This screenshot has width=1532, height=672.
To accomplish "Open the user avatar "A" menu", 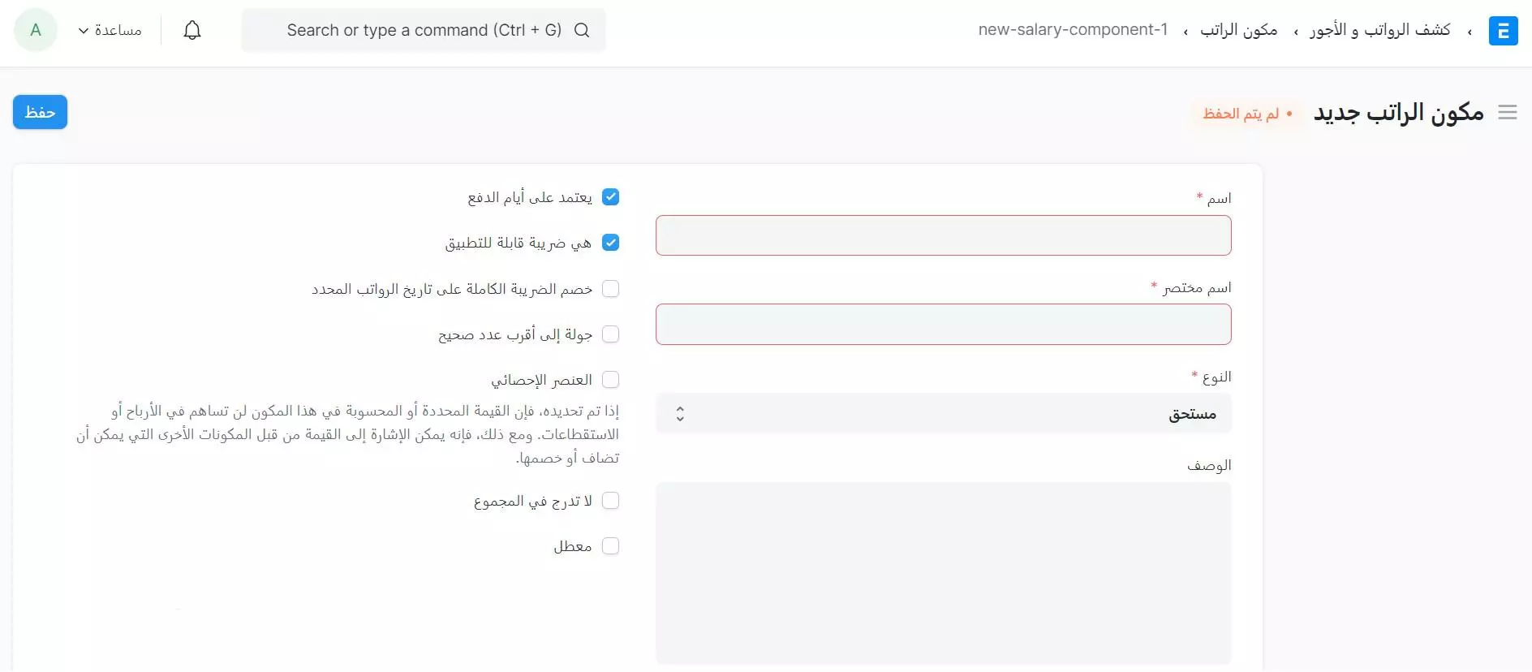I will [x=36, y=30].
